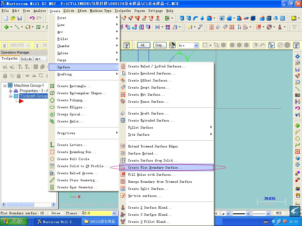Collapse the Toolpath Group tree node
This screenshot has width=302, height=226.
click(x=10, y=96)
